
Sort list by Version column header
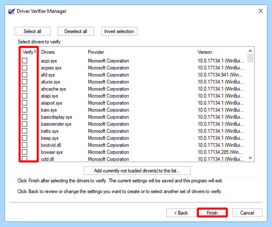coord(205,52)
